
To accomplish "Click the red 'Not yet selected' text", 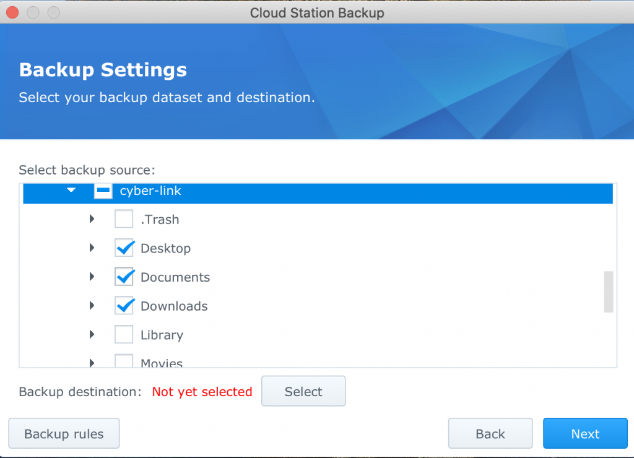I will click(x=202, y=391).
